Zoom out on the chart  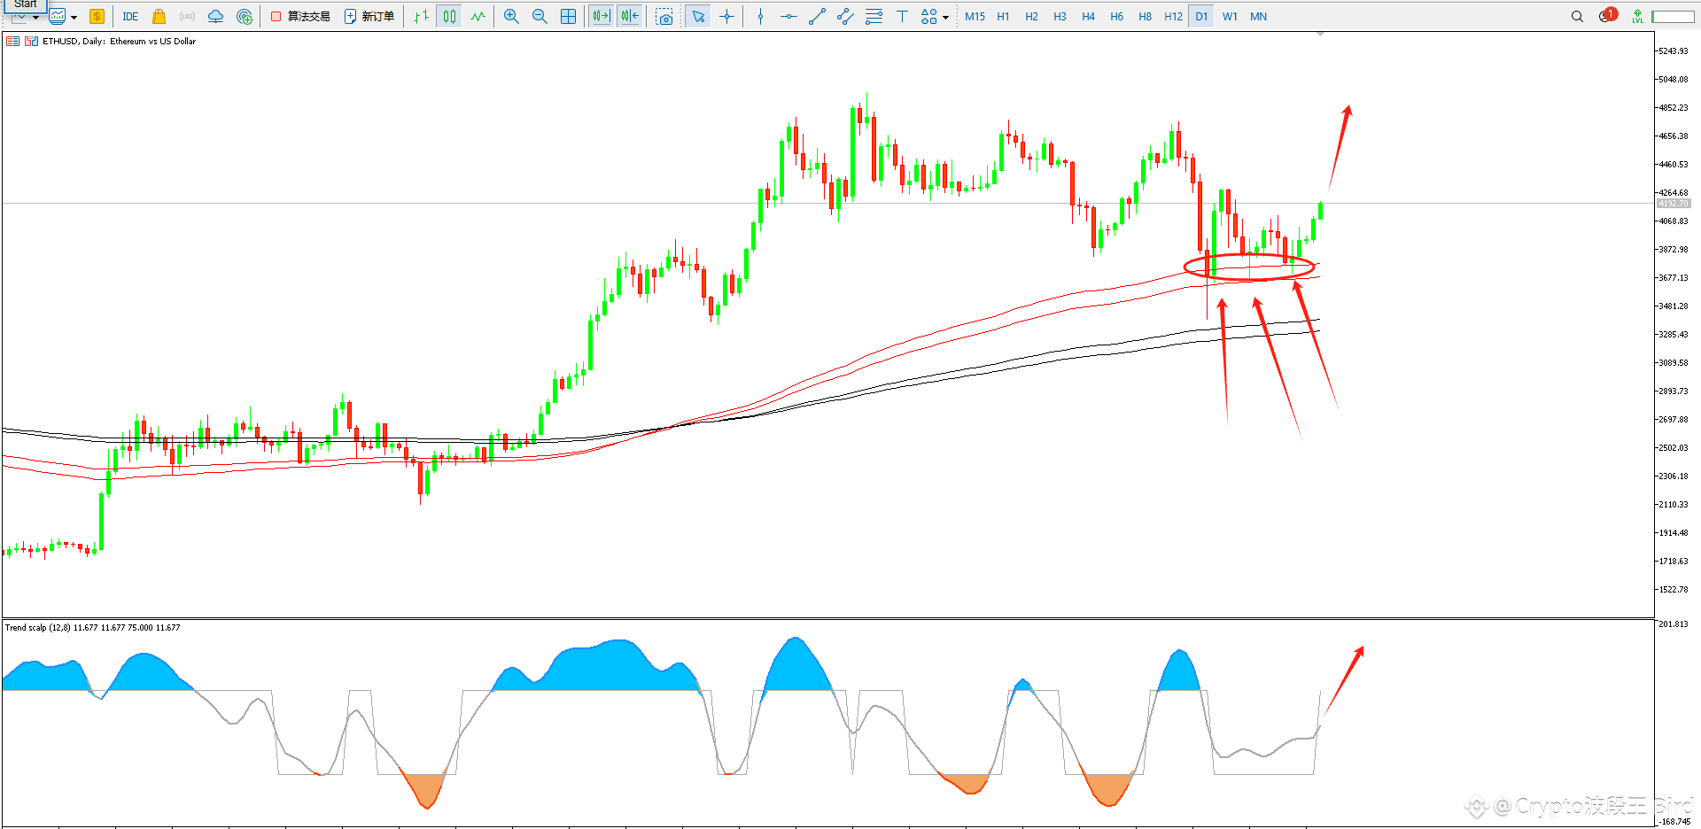(540, 17)
